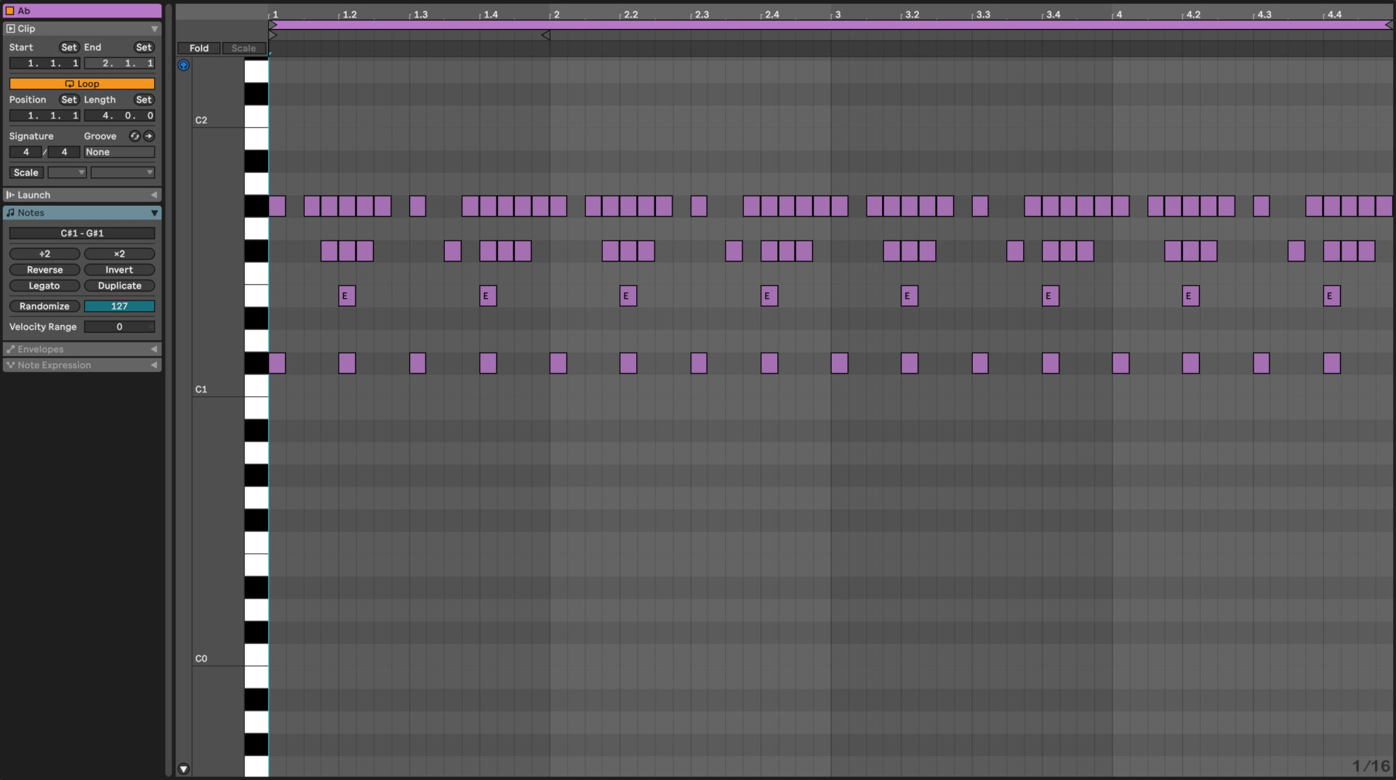Image resolution: width=1396 pixels, height=780 pixels.
Task: Click the Clip panel play icon
Action: tap(10, 28)
